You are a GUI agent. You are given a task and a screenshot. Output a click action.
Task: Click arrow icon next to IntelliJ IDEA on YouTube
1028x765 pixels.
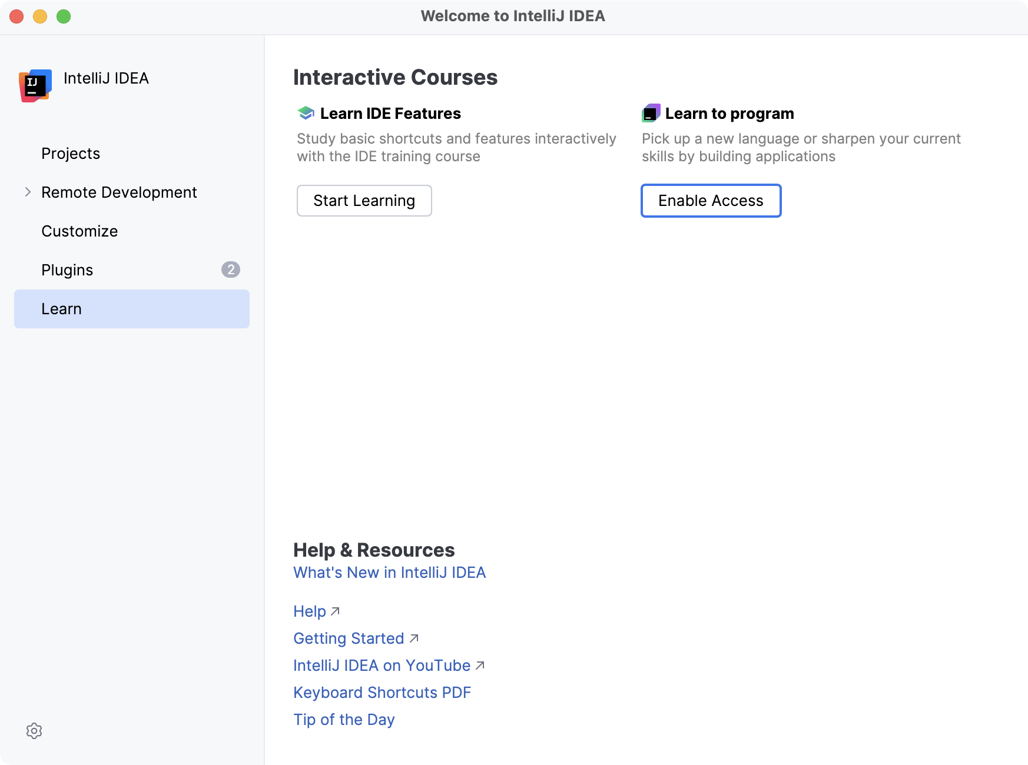(x=480, y=666)
